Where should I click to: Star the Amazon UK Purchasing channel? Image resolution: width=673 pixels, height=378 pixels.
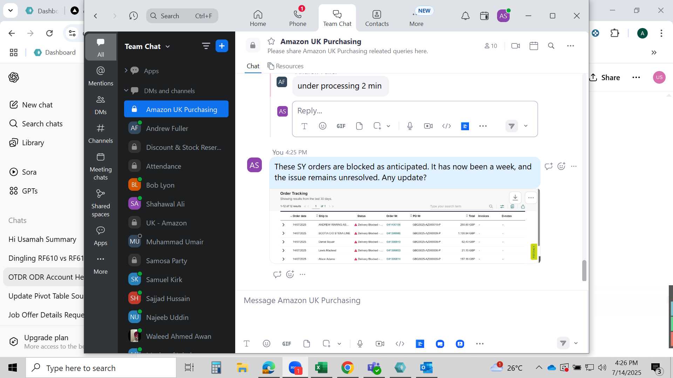tap(271, 41)
